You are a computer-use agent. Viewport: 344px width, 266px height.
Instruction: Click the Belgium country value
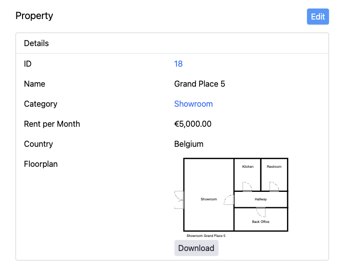(189, 144)
